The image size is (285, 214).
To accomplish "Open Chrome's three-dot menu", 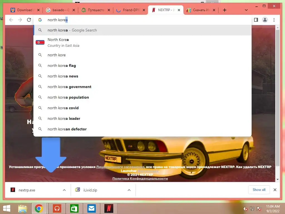I will click(274, 20).
